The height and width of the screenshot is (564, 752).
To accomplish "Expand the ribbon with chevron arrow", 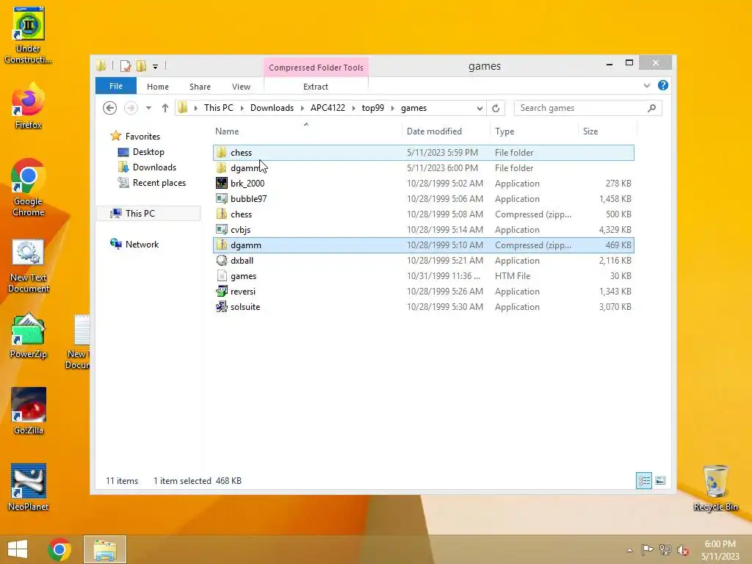I will coord(646,85).
